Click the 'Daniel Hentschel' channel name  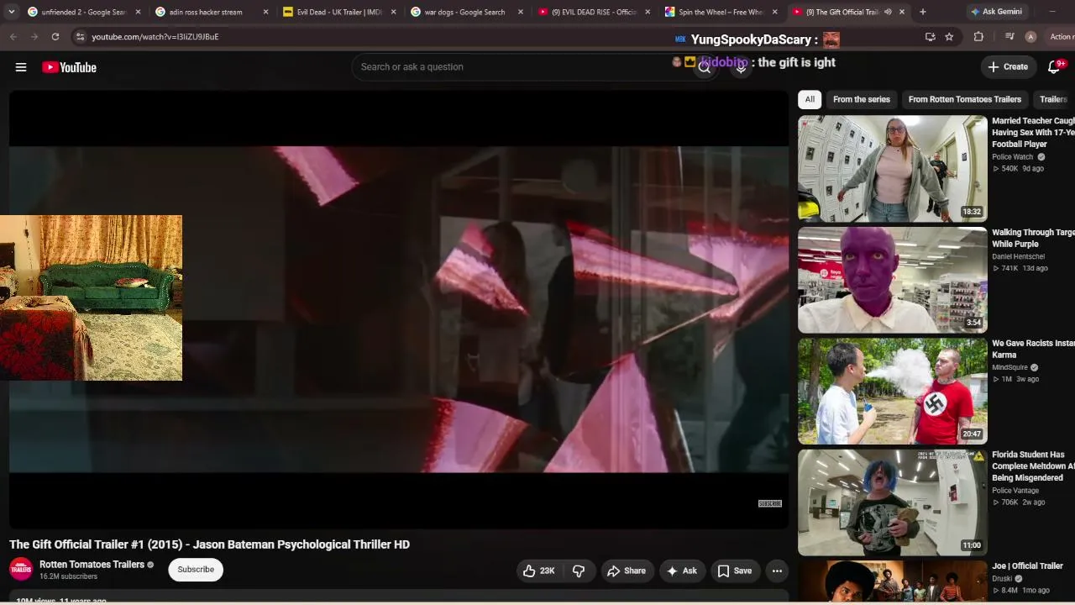tap(1019, 256)
